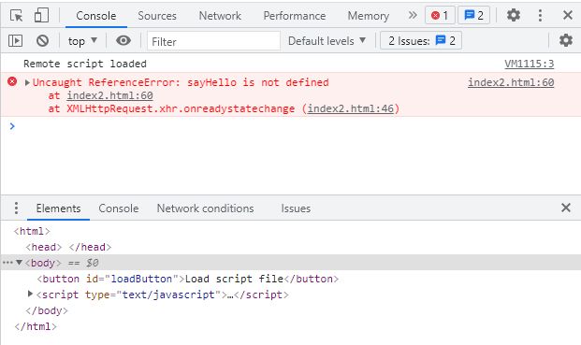This screenshot has height=345, width=581.
Task: Open console settings gear icon
Action: point(566,40)
